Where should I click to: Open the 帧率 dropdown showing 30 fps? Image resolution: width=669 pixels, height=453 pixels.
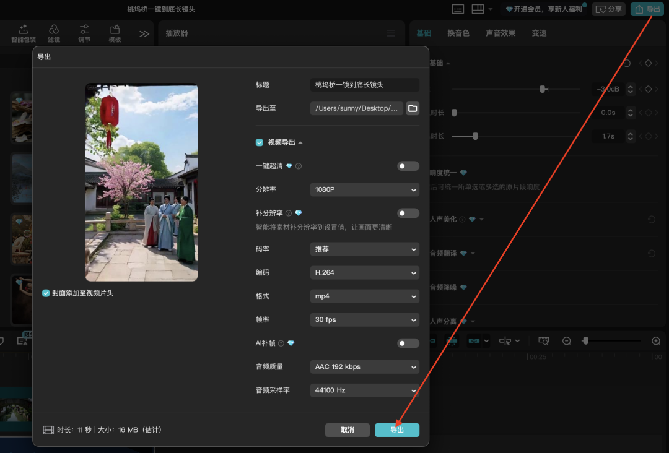coord(364,319)
